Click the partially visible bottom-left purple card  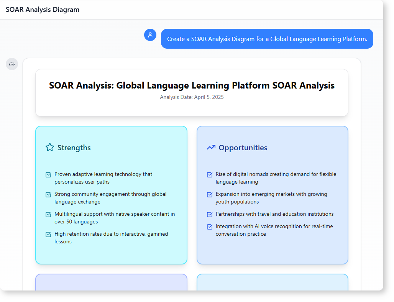111,282
